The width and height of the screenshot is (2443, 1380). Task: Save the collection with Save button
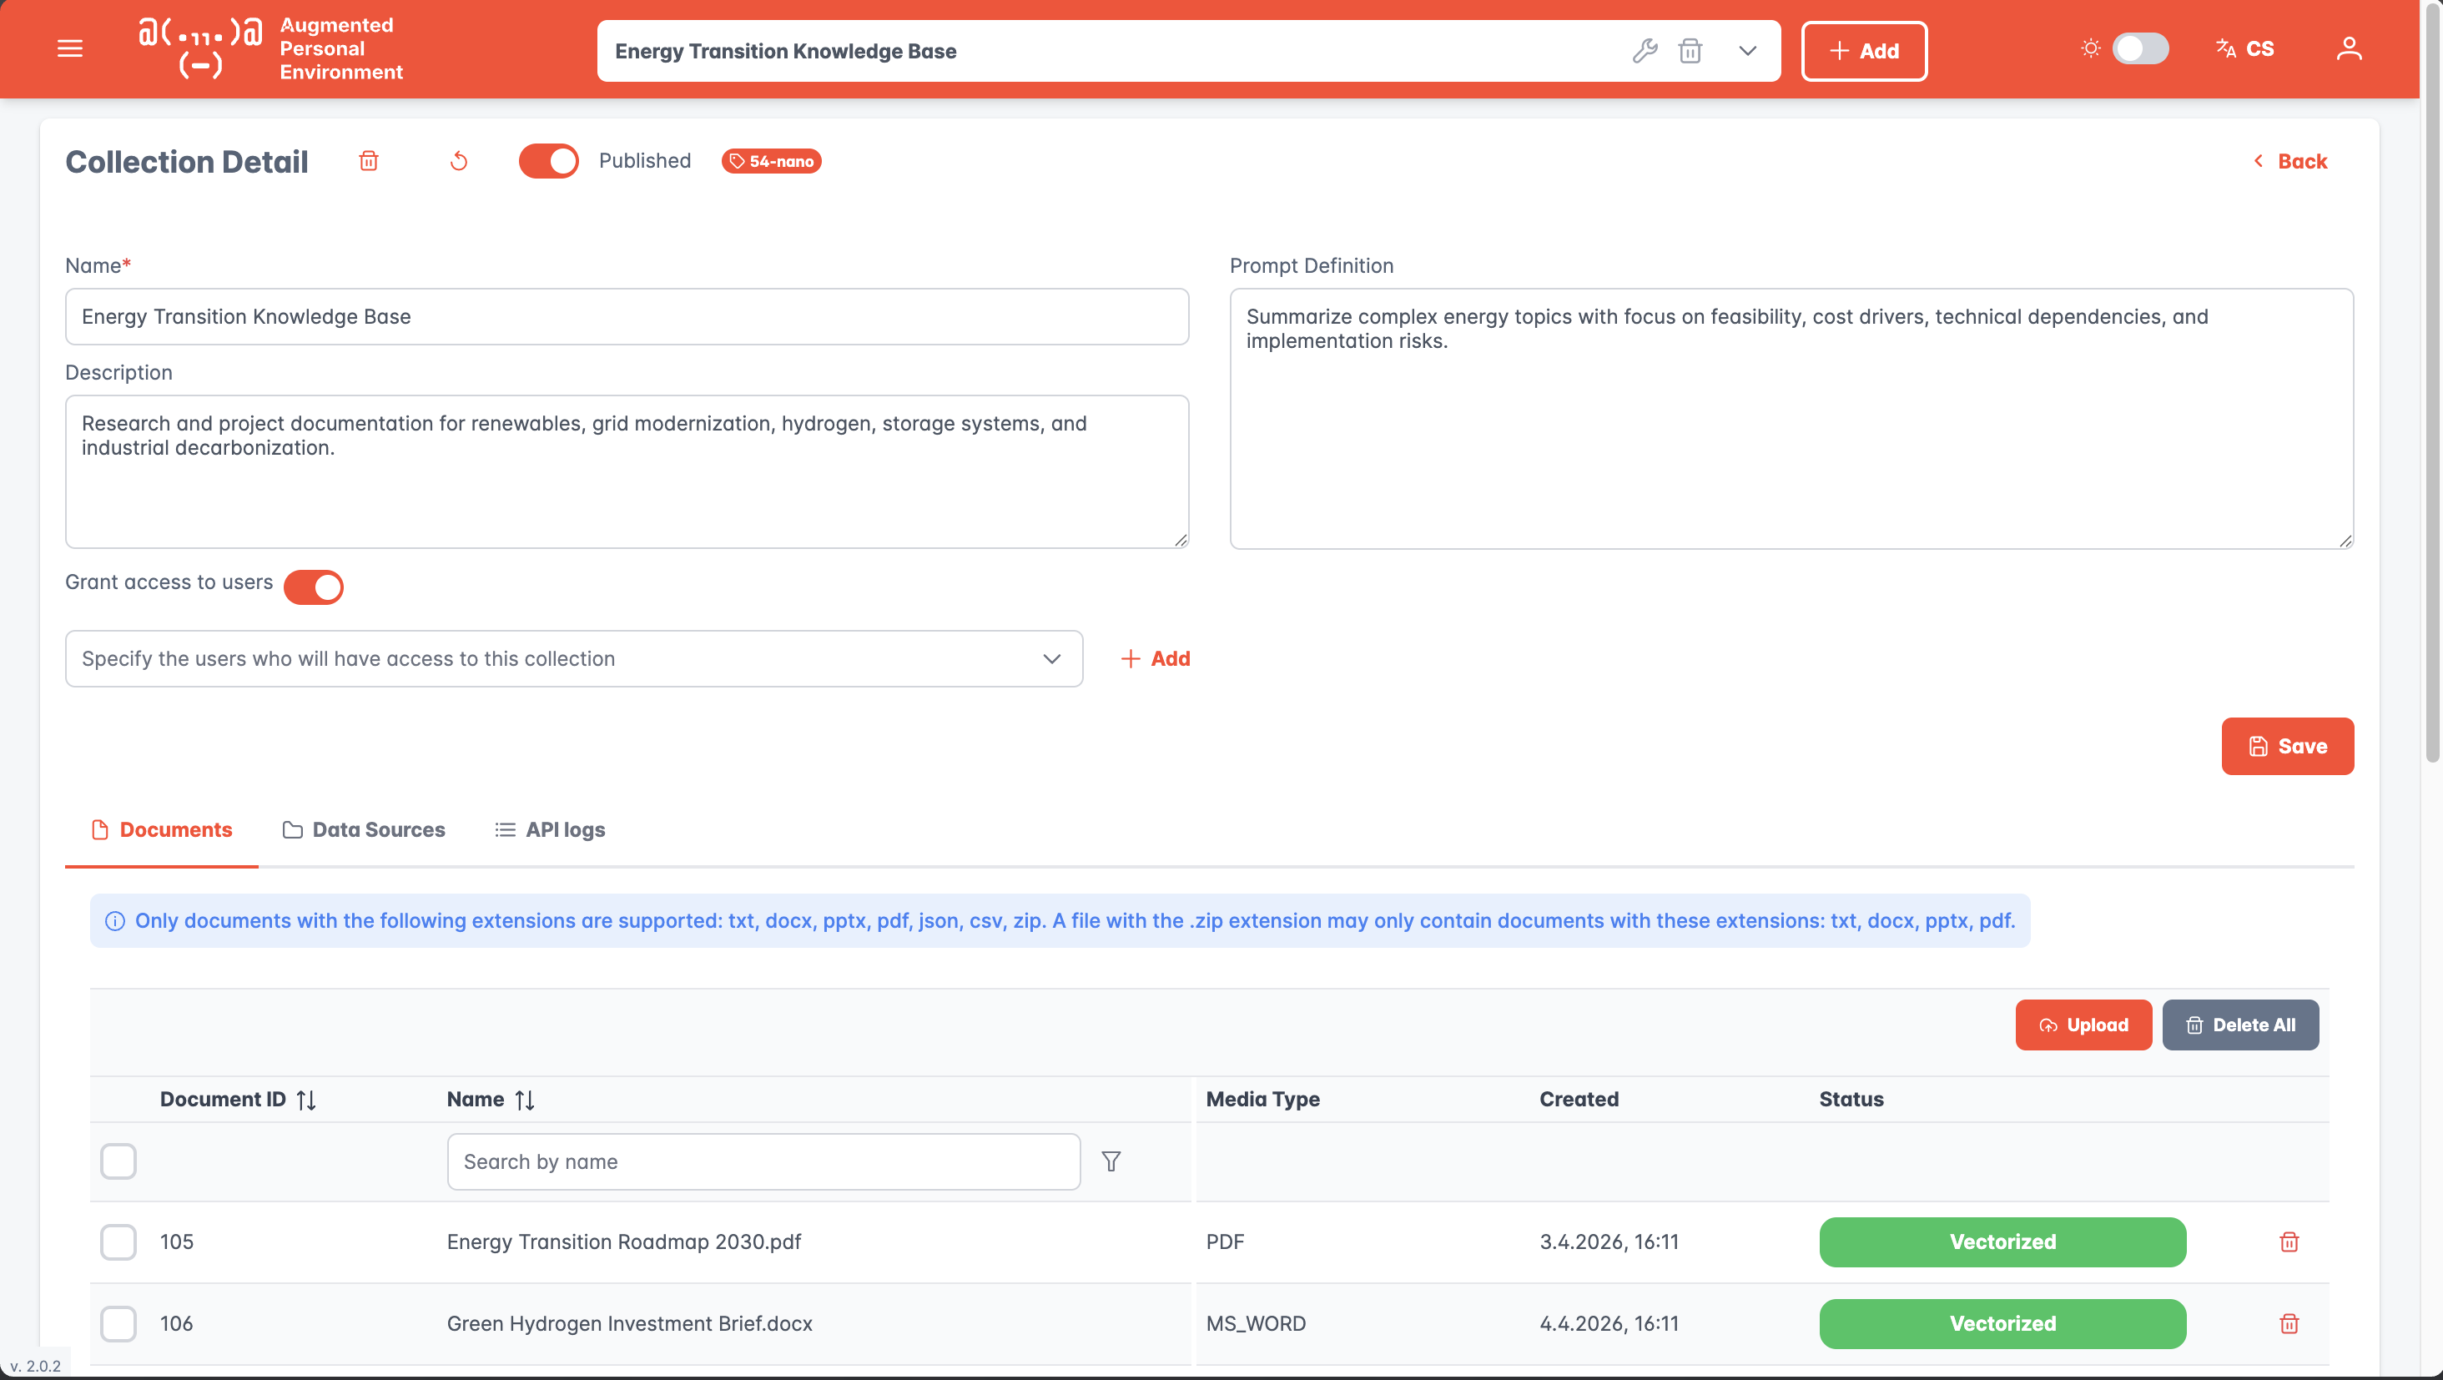coord(2288,747)
